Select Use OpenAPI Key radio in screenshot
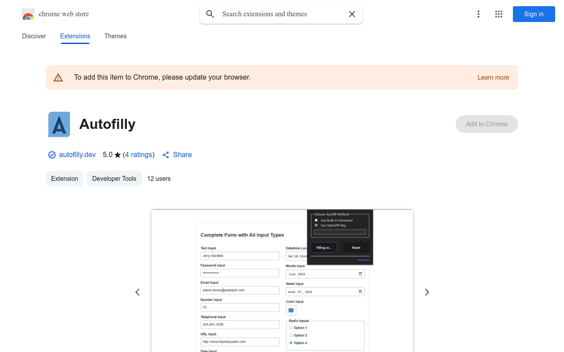Viewport: 564px width, 352px height. click(316, 225)
